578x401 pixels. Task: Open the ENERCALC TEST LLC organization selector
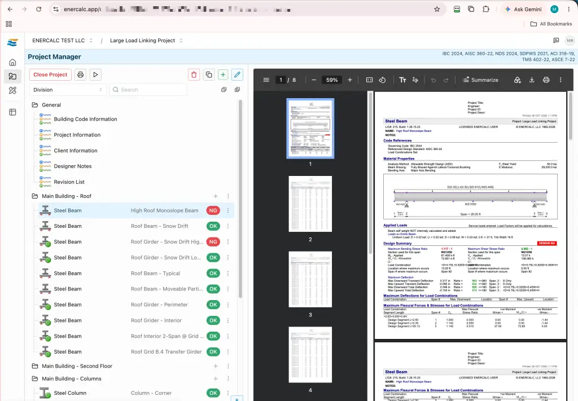click(62, 41)
